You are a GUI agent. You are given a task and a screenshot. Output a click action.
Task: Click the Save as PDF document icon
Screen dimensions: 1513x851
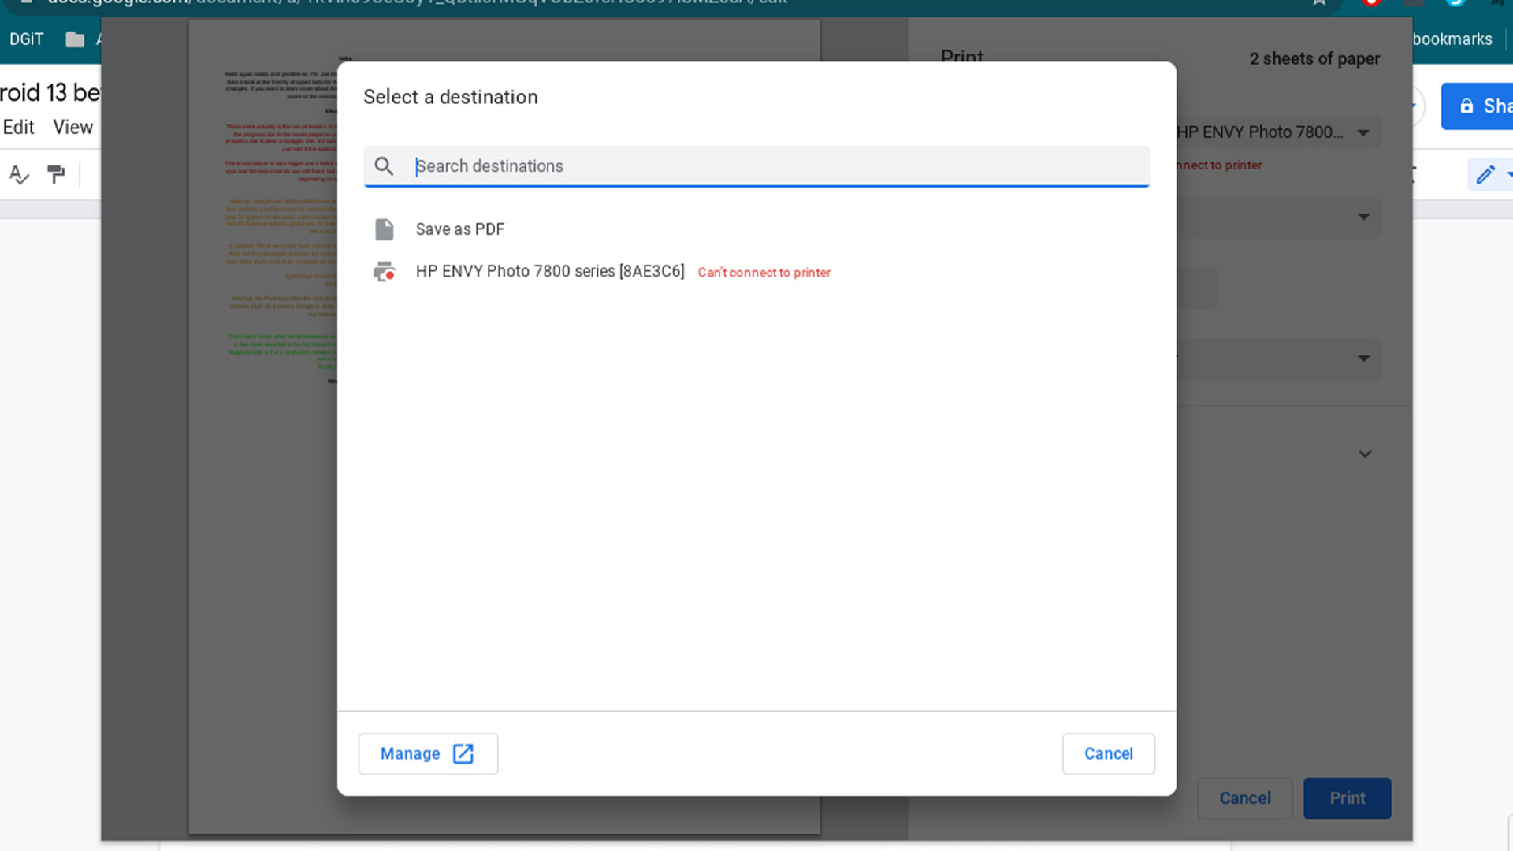coord(384,229)
